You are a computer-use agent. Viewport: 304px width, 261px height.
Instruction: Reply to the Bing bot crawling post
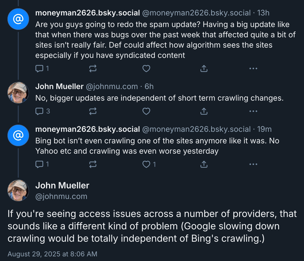(39, 164)
